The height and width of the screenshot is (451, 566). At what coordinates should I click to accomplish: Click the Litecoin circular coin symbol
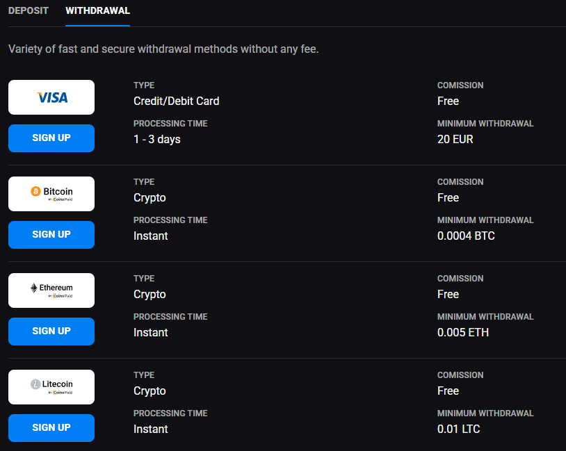(x=35, y=384)
